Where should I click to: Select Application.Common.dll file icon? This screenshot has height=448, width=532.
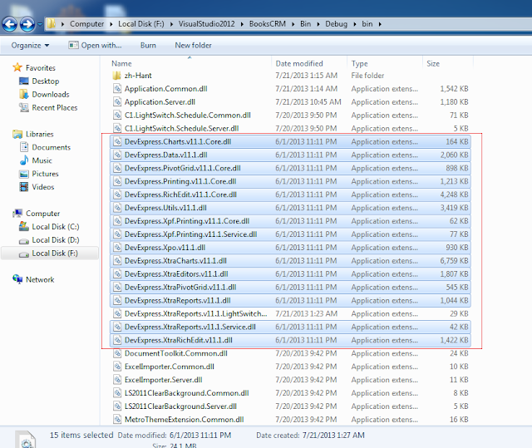pos(117,88)
